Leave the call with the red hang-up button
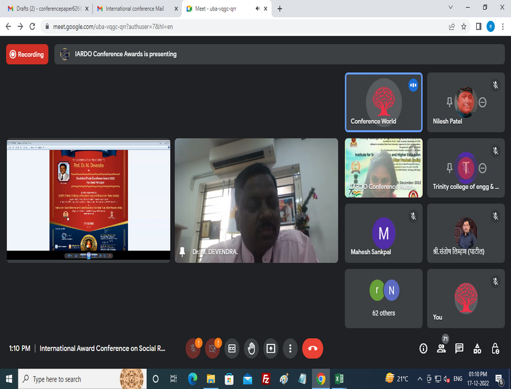The image size is (511, 389). (313, 348)
